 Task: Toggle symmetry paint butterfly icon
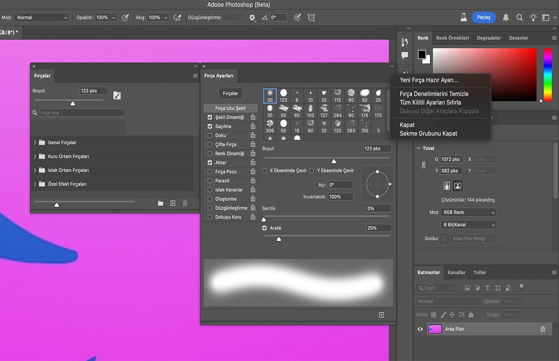311,17
